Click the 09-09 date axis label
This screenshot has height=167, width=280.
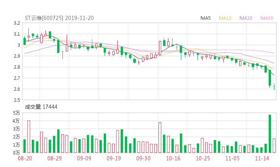click(84, 158)
